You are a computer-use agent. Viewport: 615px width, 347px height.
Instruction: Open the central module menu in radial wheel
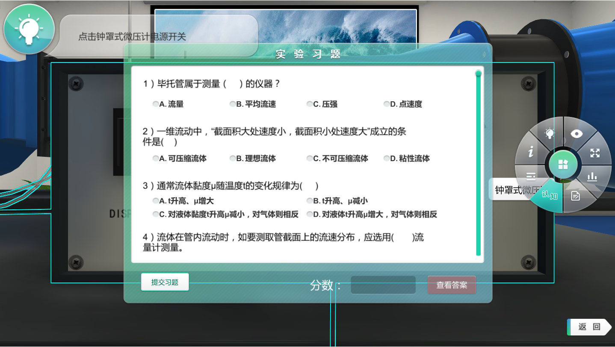tap(563, 165)
